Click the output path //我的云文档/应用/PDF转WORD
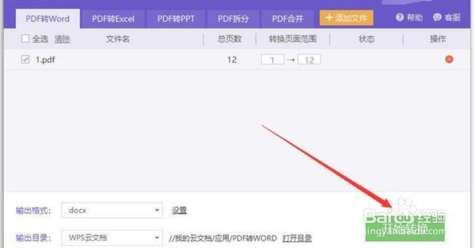Viewport: 474px width, 248px height. [x=223, y=238]
